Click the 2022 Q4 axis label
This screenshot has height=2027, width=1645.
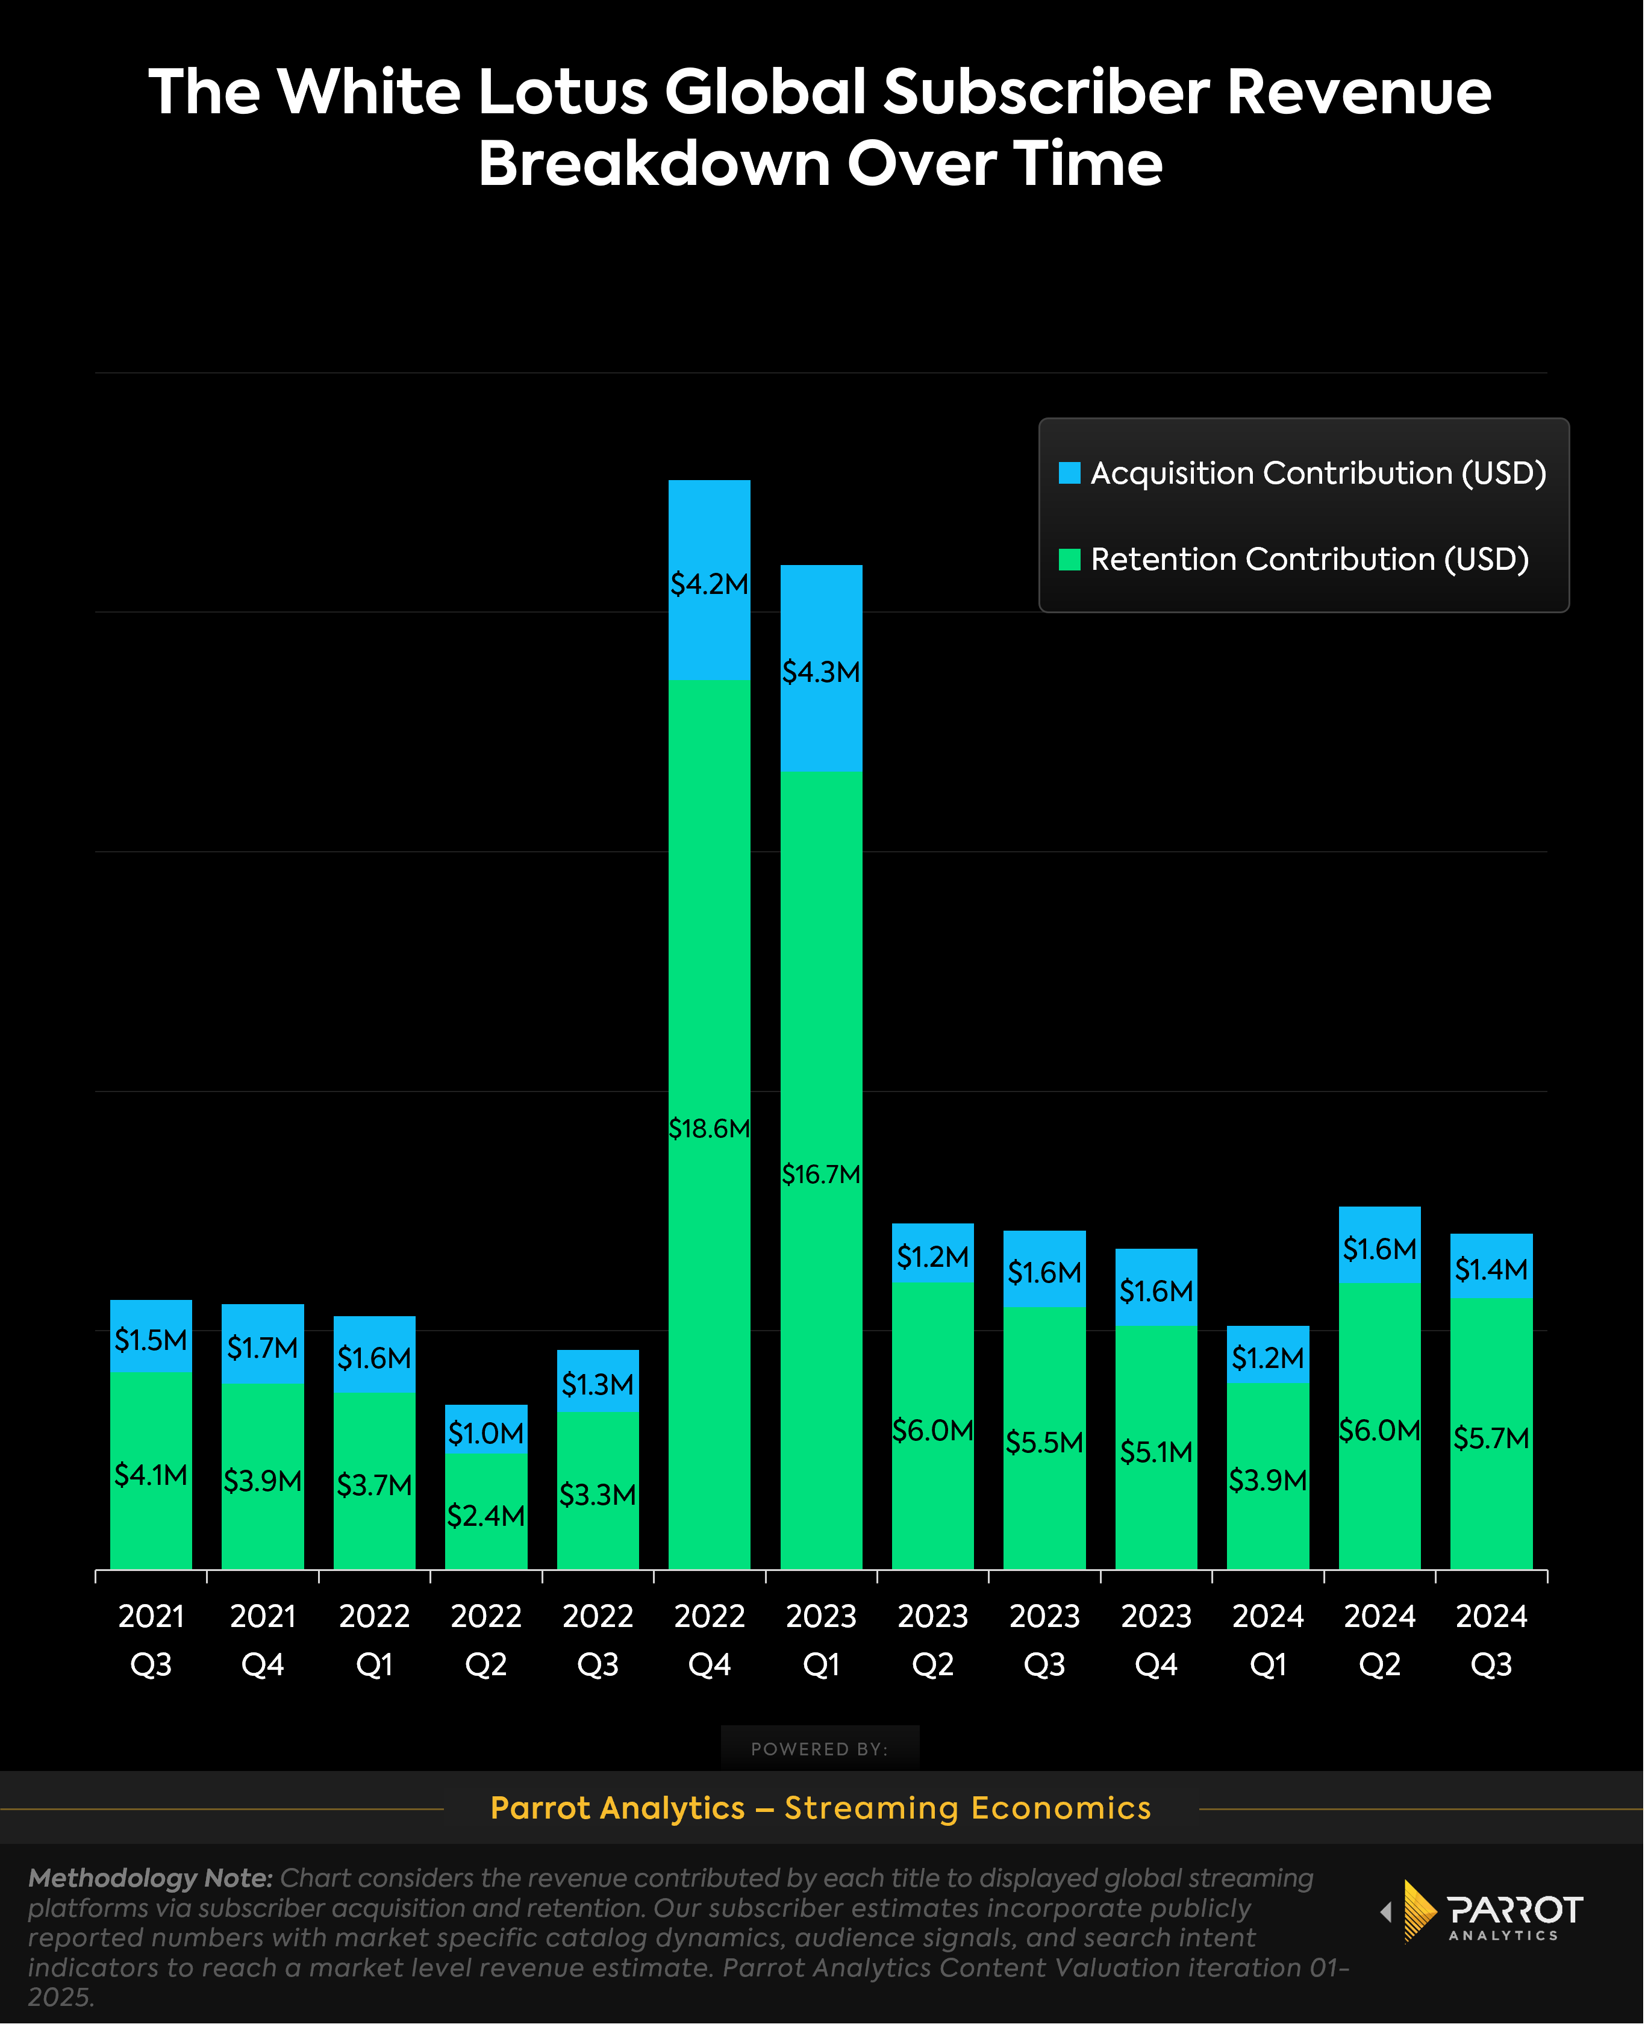(x=709, y=1640)
